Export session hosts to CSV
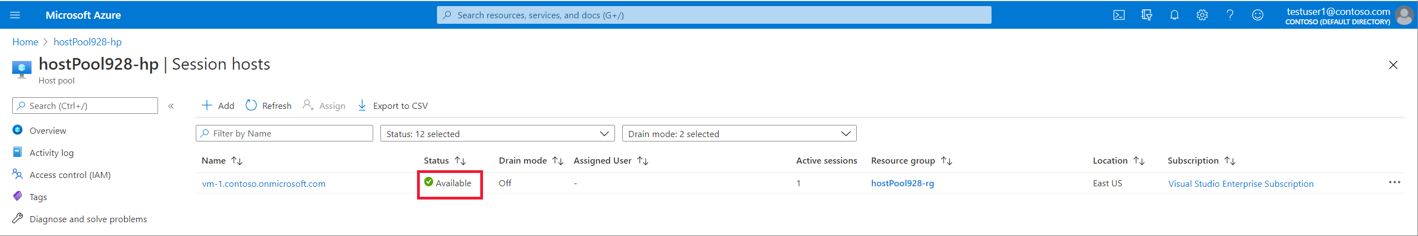 click(393, 106)
